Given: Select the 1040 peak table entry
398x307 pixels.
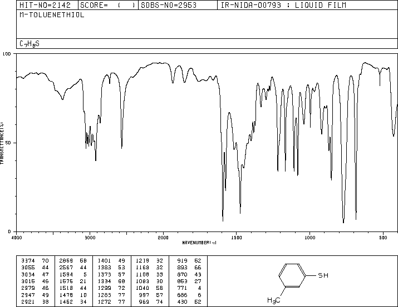Looking at the screenshot, I should tap(150, 288).
